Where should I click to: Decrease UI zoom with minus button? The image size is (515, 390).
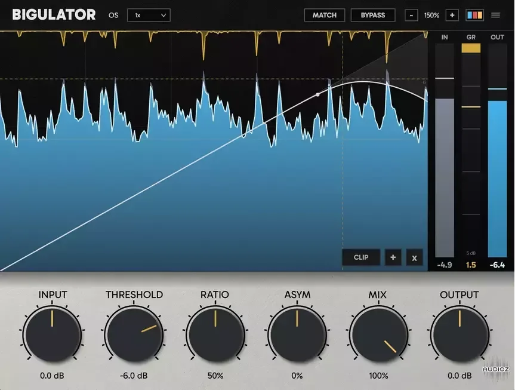[411, 15]
